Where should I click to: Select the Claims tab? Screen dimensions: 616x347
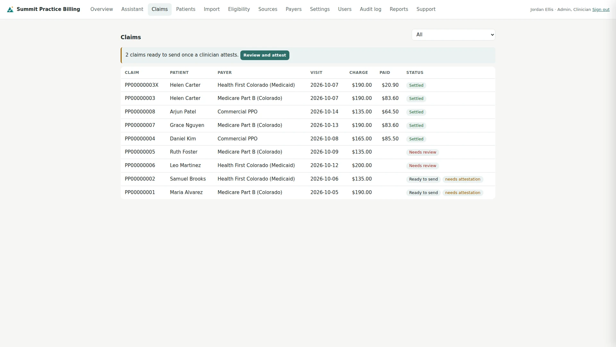[x=160, y=9]
